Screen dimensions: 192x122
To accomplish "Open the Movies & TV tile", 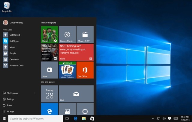I will pos(85,34).
